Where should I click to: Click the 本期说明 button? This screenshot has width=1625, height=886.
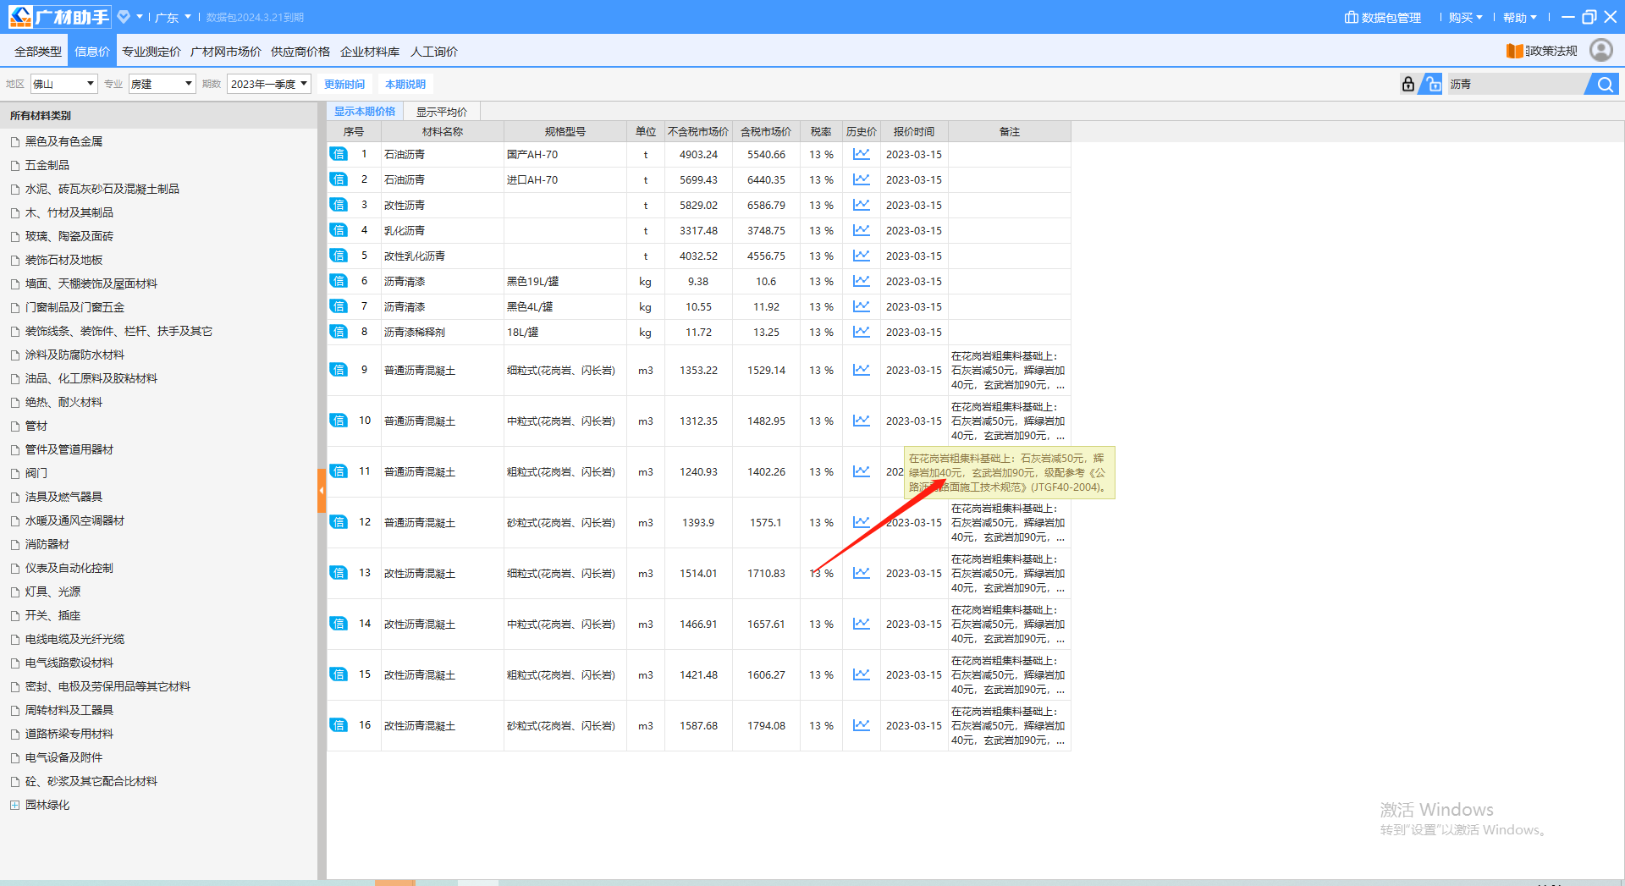(x=405, y=84)
